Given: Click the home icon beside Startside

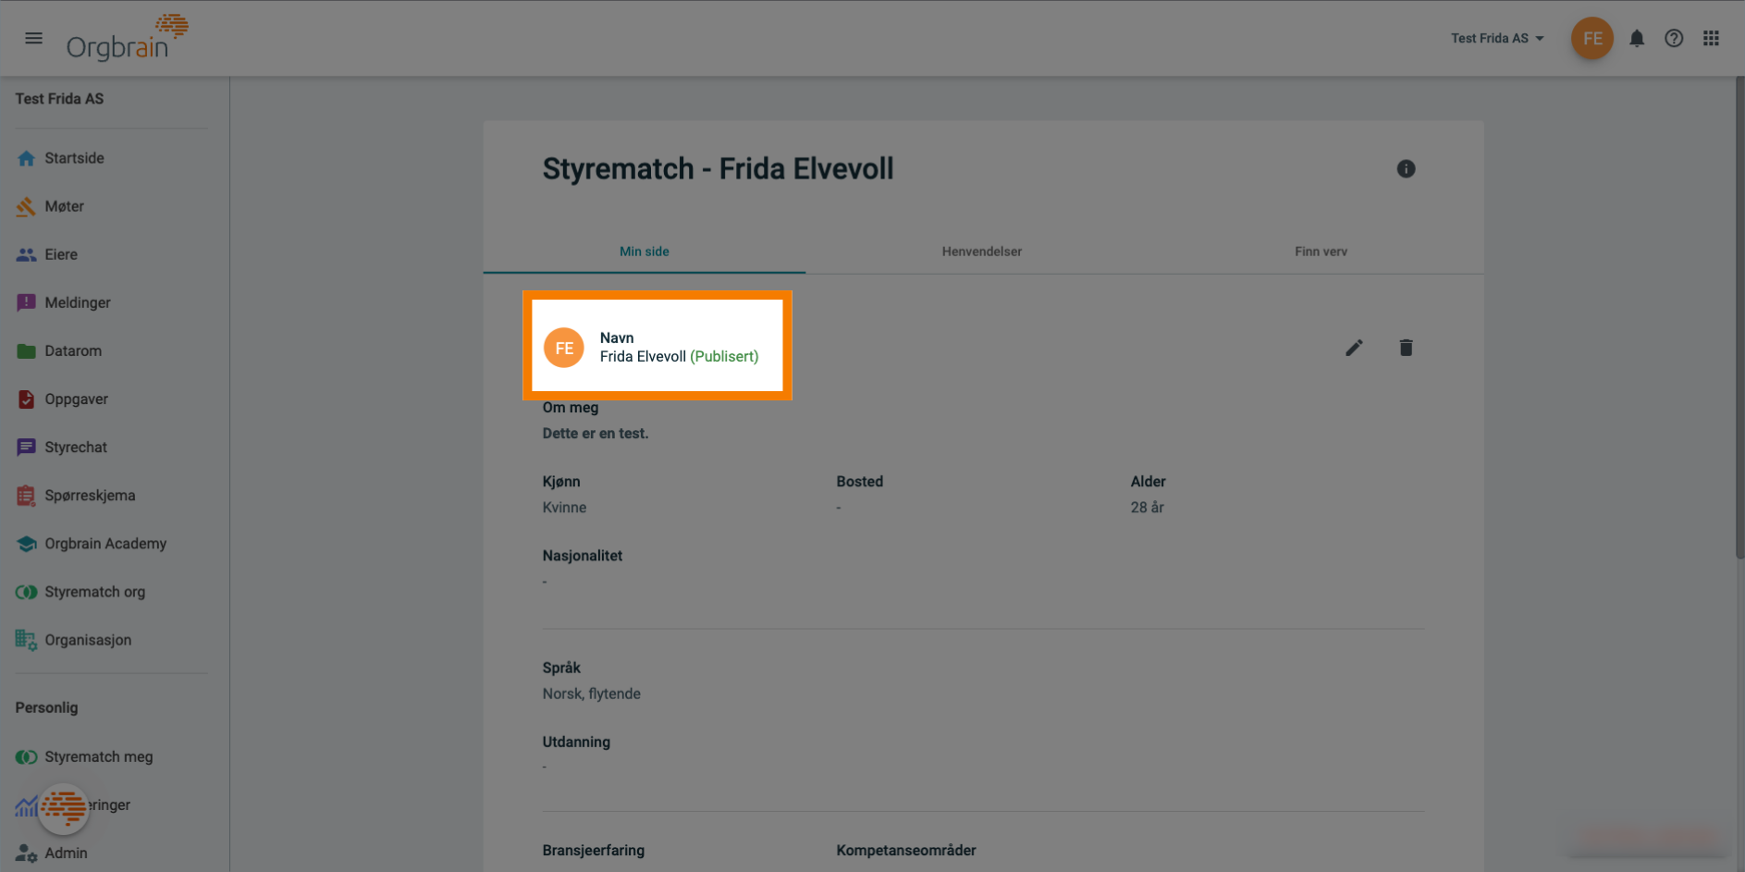Looking at the screenshot, I should click(26, 158).
